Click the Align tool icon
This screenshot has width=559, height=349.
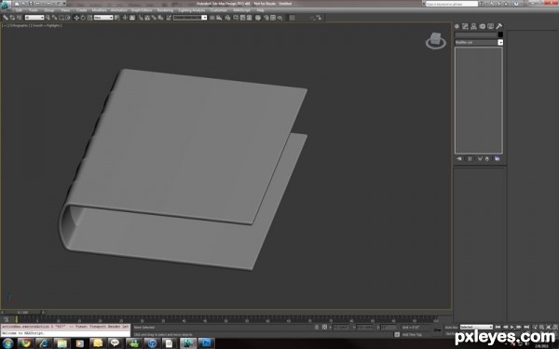[x=219, y=18]
